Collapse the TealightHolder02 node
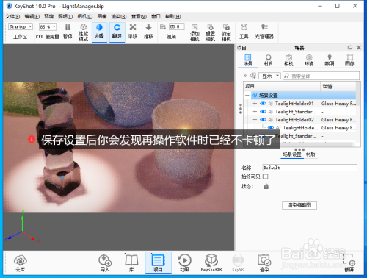 [255, 120]
